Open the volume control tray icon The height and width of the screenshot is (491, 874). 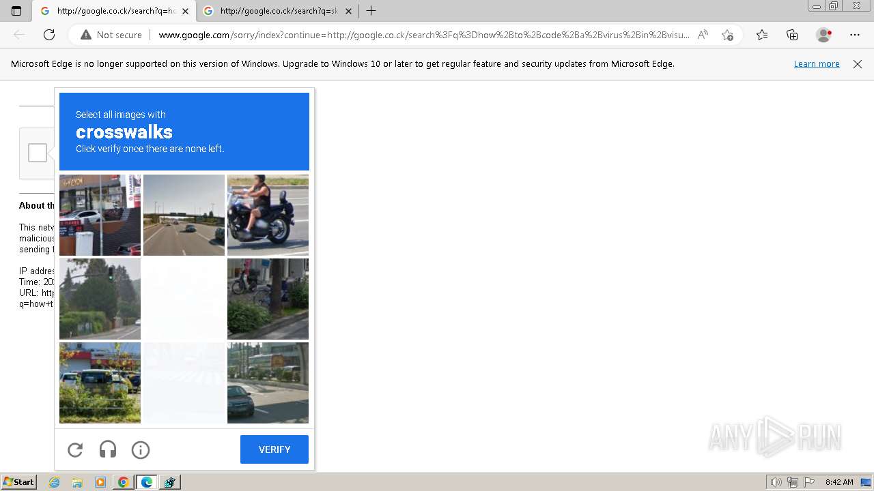[x=777, y=482]
